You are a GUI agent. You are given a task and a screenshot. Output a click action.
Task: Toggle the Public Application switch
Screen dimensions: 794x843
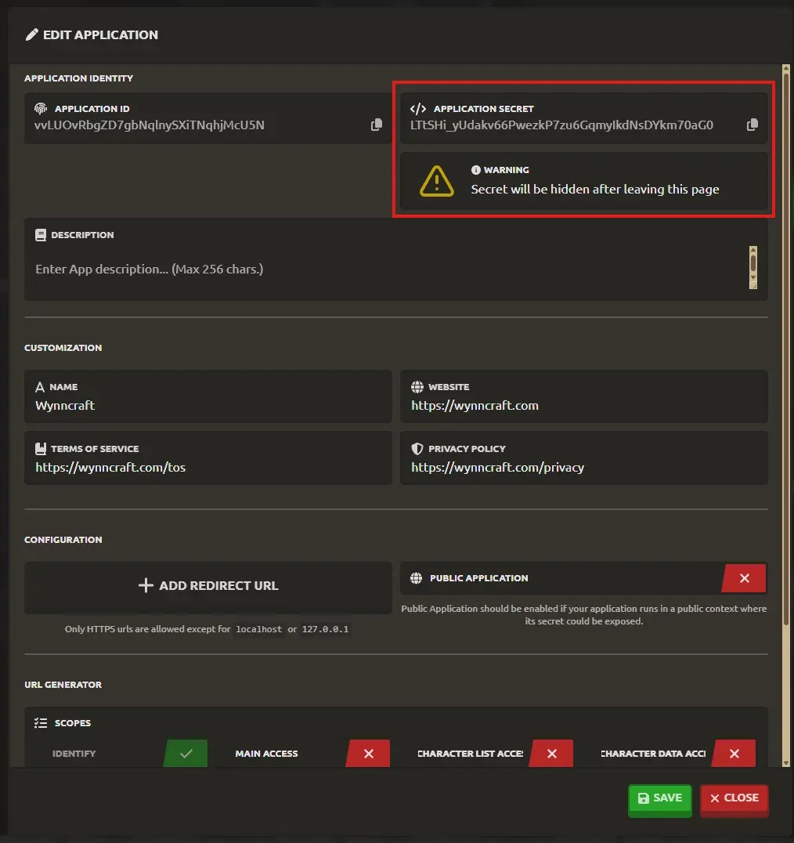point(744,578)
